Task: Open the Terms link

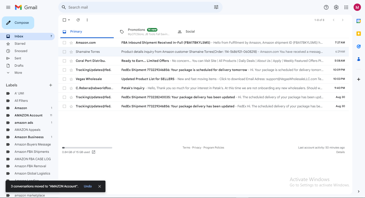Action: tap(186, 147)
